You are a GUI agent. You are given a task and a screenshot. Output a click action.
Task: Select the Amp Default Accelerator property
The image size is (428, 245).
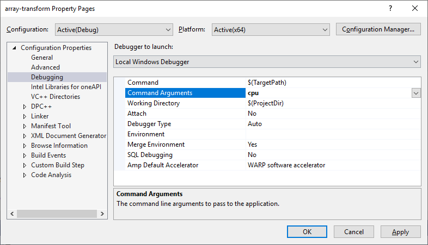163,165
